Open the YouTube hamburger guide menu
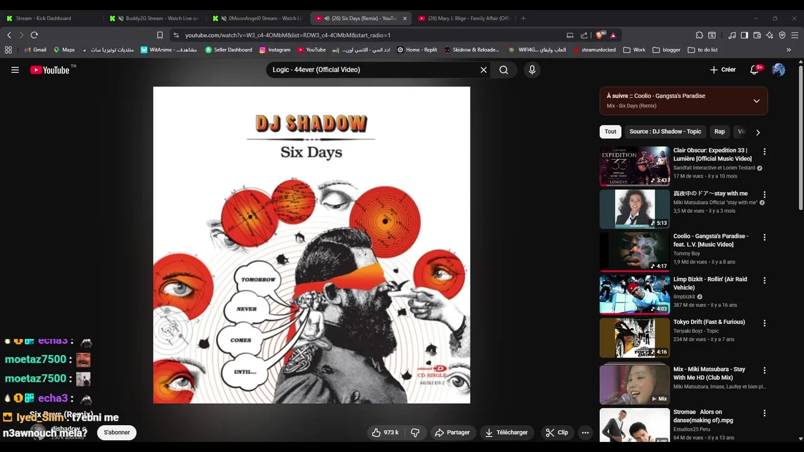 coord(15,70)
